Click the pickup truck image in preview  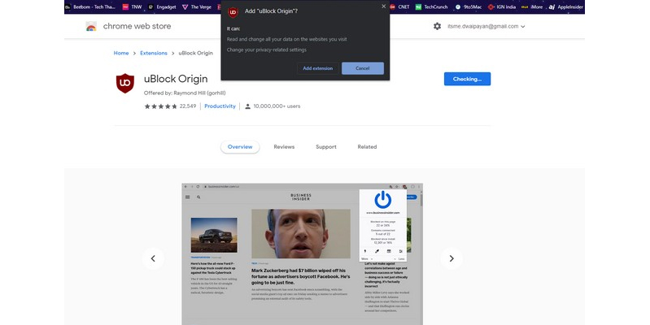coord(214,235)
